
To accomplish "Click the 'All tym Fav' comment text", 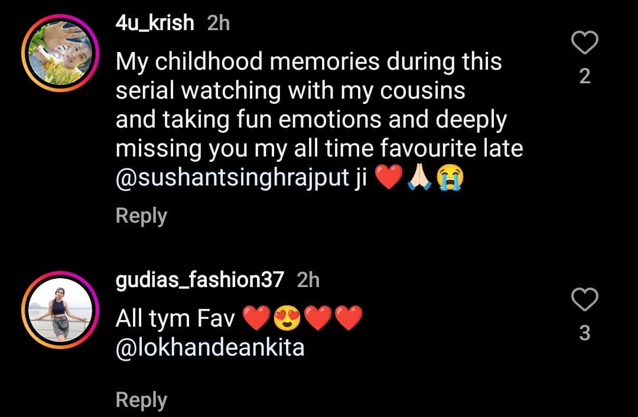I will 175,318.
